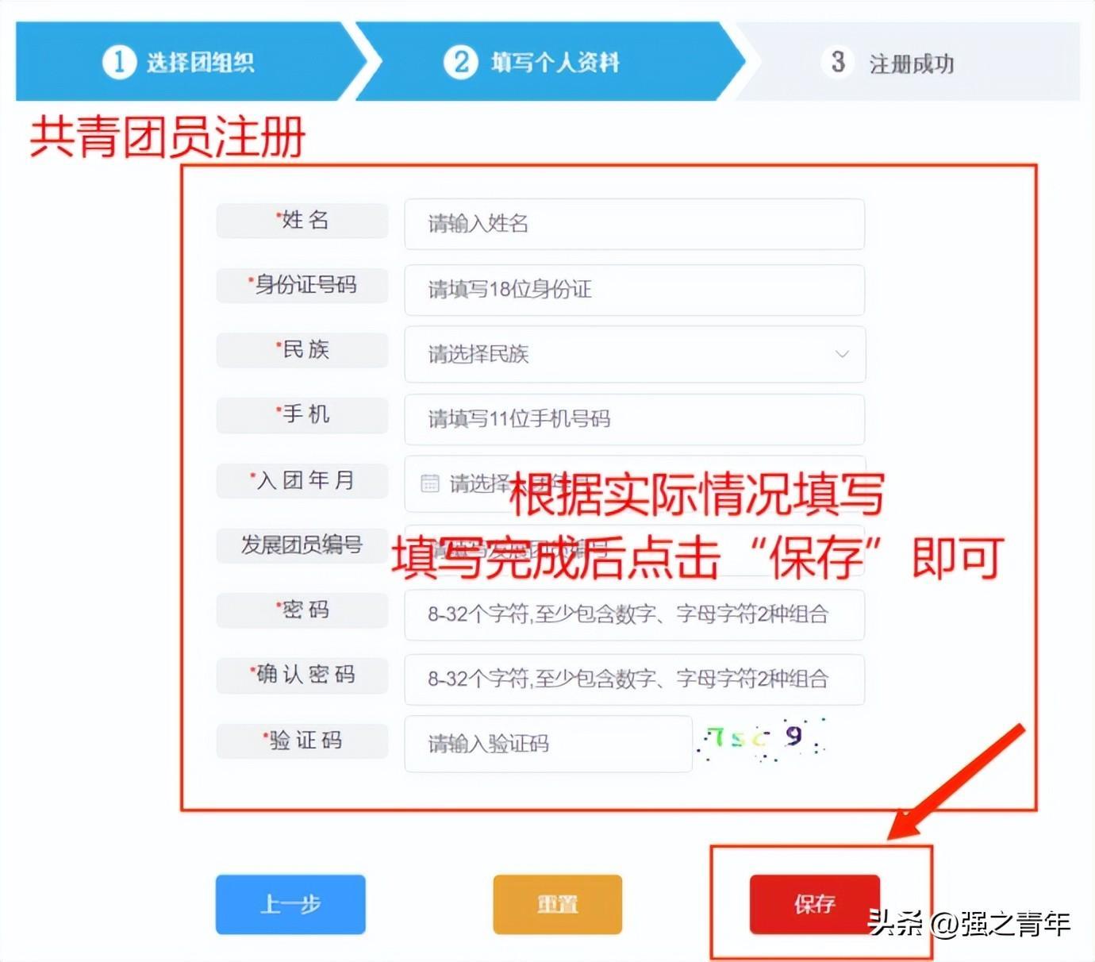Screen dimensions: 1095x962
Task: Focus the 请填写18位身份证 input field
Action: (x=635, y=290)
